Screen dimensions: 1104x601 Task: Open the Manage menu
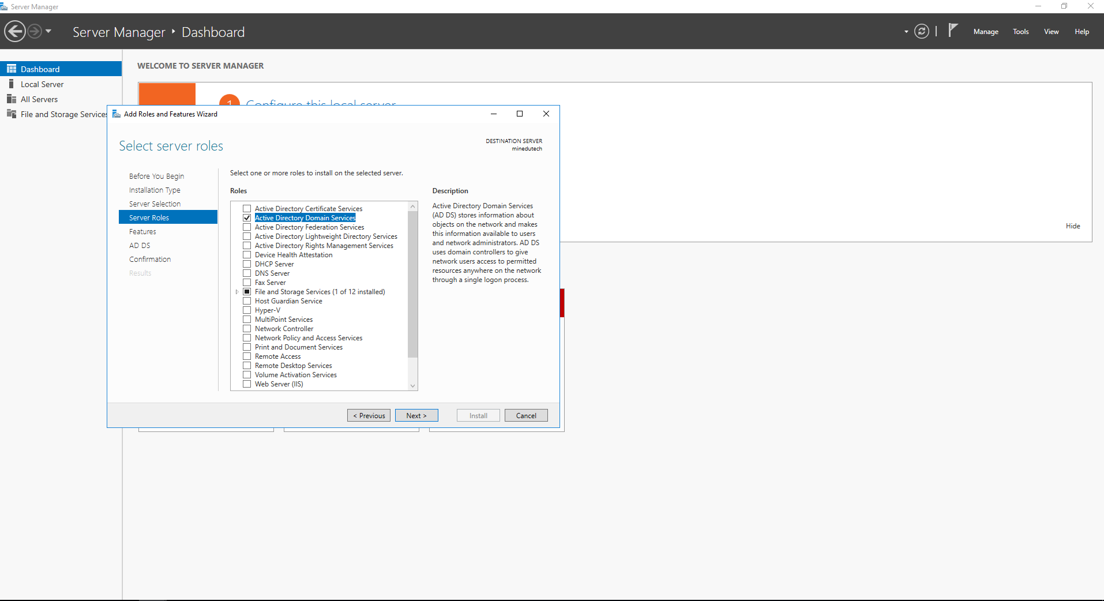tap(986, 31)
